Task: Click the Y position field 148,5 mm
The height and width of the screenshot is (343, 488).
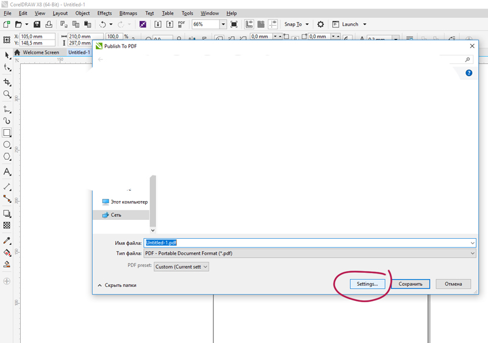Action: tap(37, 43)
